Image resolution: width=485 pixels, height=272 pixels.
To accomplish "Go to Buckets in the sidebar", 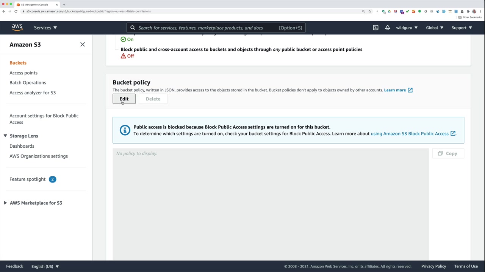I will 18,63.
